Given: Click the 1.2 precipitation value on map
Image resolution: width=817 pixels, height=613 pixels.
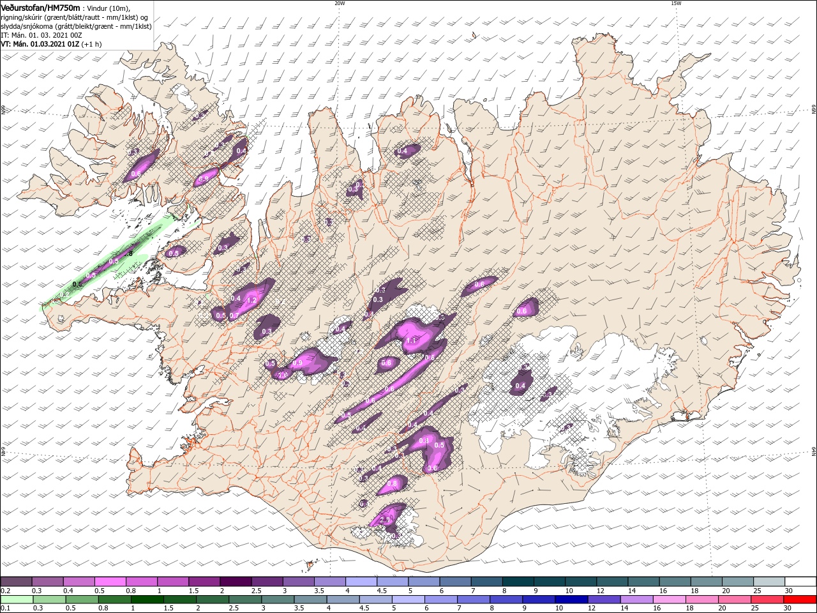Looking at the screenshot, I should tap(251, 300).
